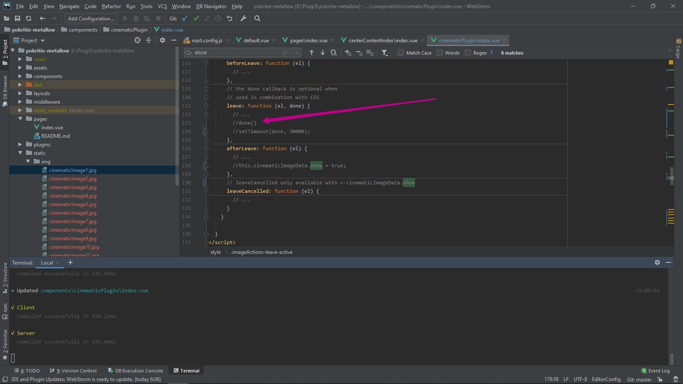Clear the search field with its x icon
This screenshot has height=384, width=683.
coord(297,52)
